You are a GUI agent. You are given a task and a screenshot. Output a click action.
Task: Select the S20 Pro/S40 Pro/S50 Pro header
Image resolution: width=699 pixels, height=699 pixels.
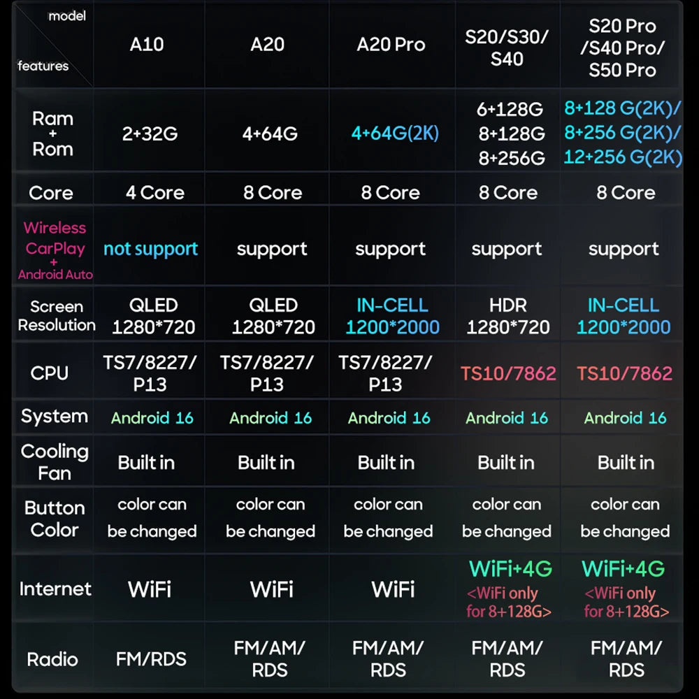pyautogui.click(x=622, y=48)
